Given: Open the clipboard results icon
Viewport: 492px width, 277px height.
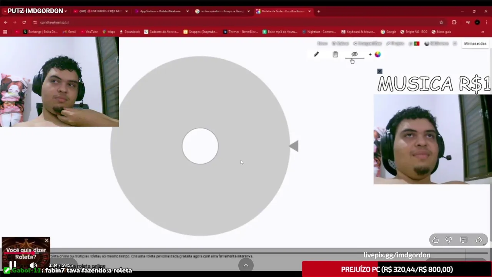Looking at the screenshot, I should tap(335, 54).
